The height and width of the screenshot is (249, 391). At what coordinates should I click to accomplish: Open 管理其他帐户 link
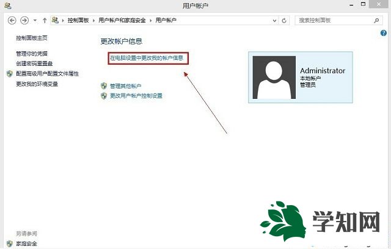125,86
